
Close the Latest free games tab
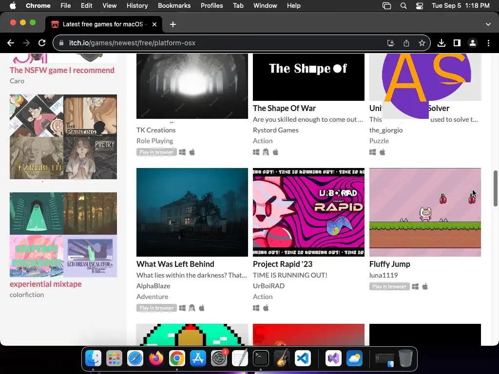tap(154, 24)
